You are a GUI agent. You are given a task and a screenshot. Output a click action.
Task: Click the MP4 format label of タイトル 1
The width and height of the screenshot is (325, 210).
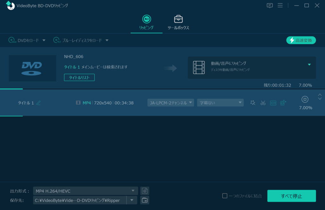point(87,103)
